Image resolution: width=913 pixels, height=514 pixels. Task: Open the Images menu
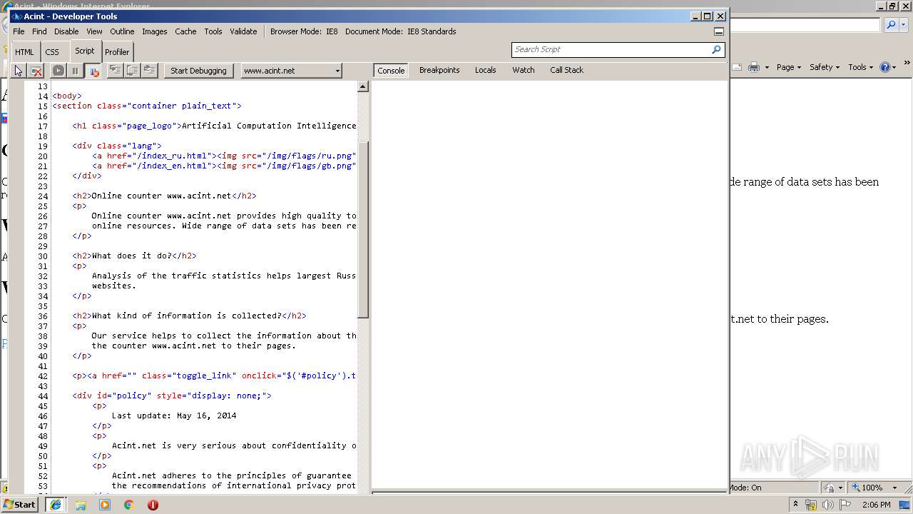(154, 31)
